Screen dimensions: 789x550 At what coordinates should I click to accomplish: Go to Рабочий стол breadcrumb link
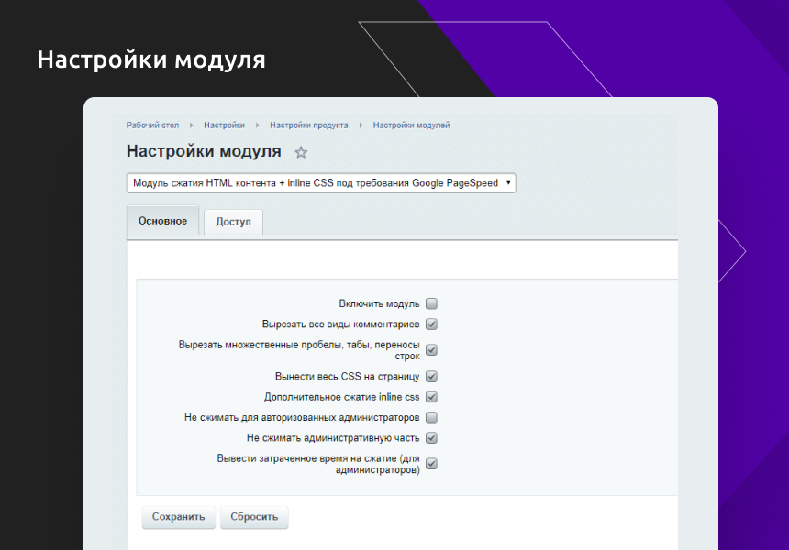click(x=152, y=125)
